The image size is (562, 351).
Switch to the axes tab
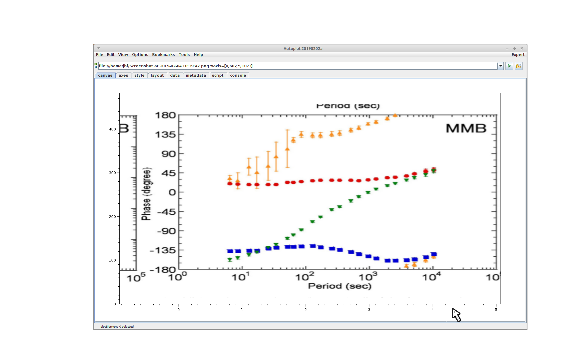123,75
